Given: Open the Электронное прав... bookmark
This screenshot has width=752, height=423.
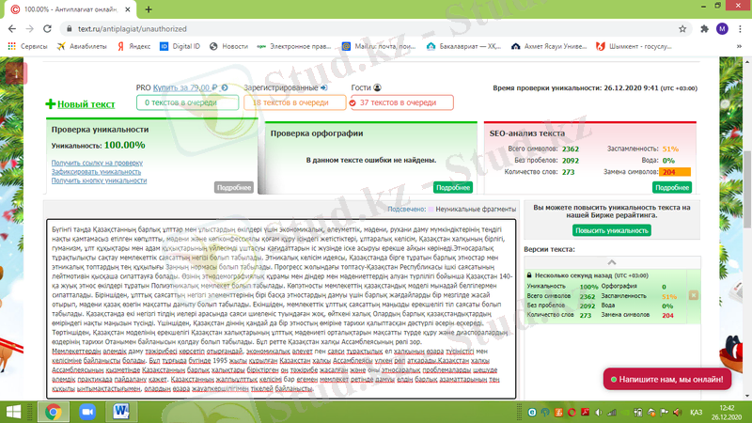Looking at the screenshot, I should 294,46.
